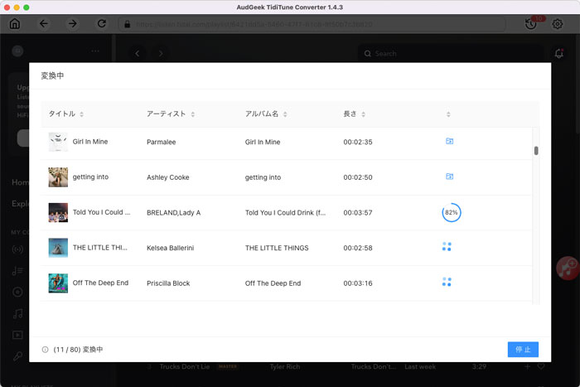Image resolution: width=580 pixels, height=387 pixels.
Task: Click waiting icon for Off The Deep End
Action: coord(447,282)
